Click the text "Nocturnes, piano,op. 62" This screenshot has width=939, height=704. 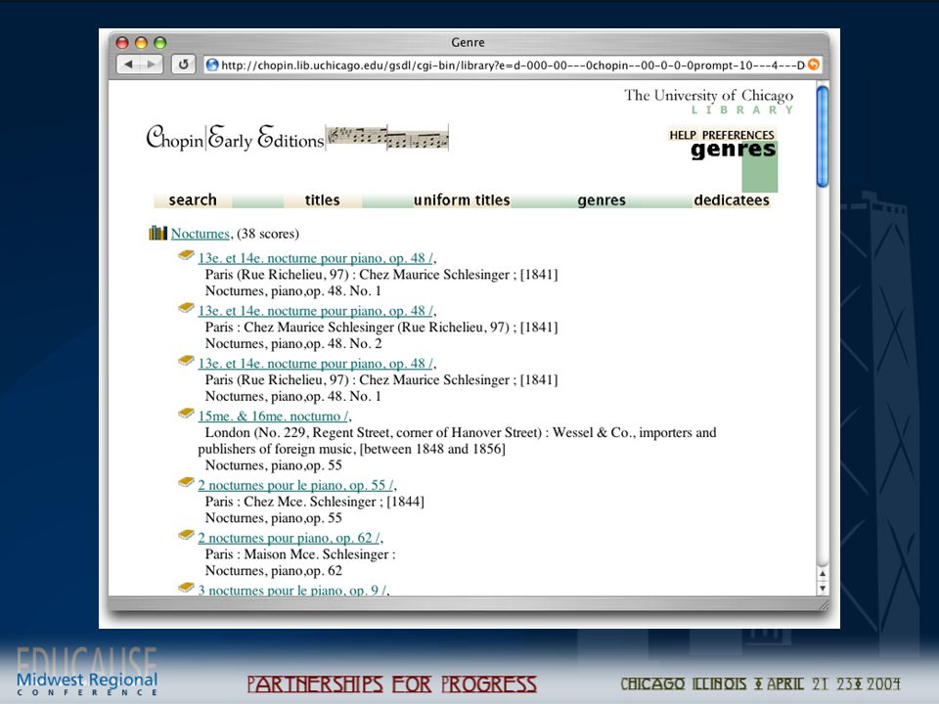coord(274,570)
